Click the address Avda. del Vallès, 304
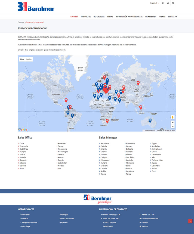 (x=111, y=218)
